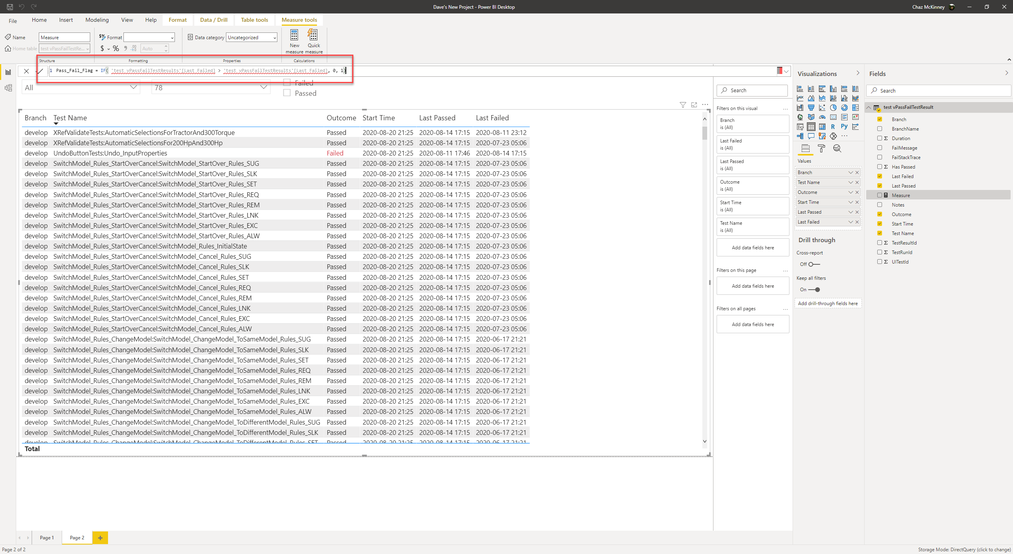
Task: Expand the formula bar with chevron
Action: click(x=786, y=71)
